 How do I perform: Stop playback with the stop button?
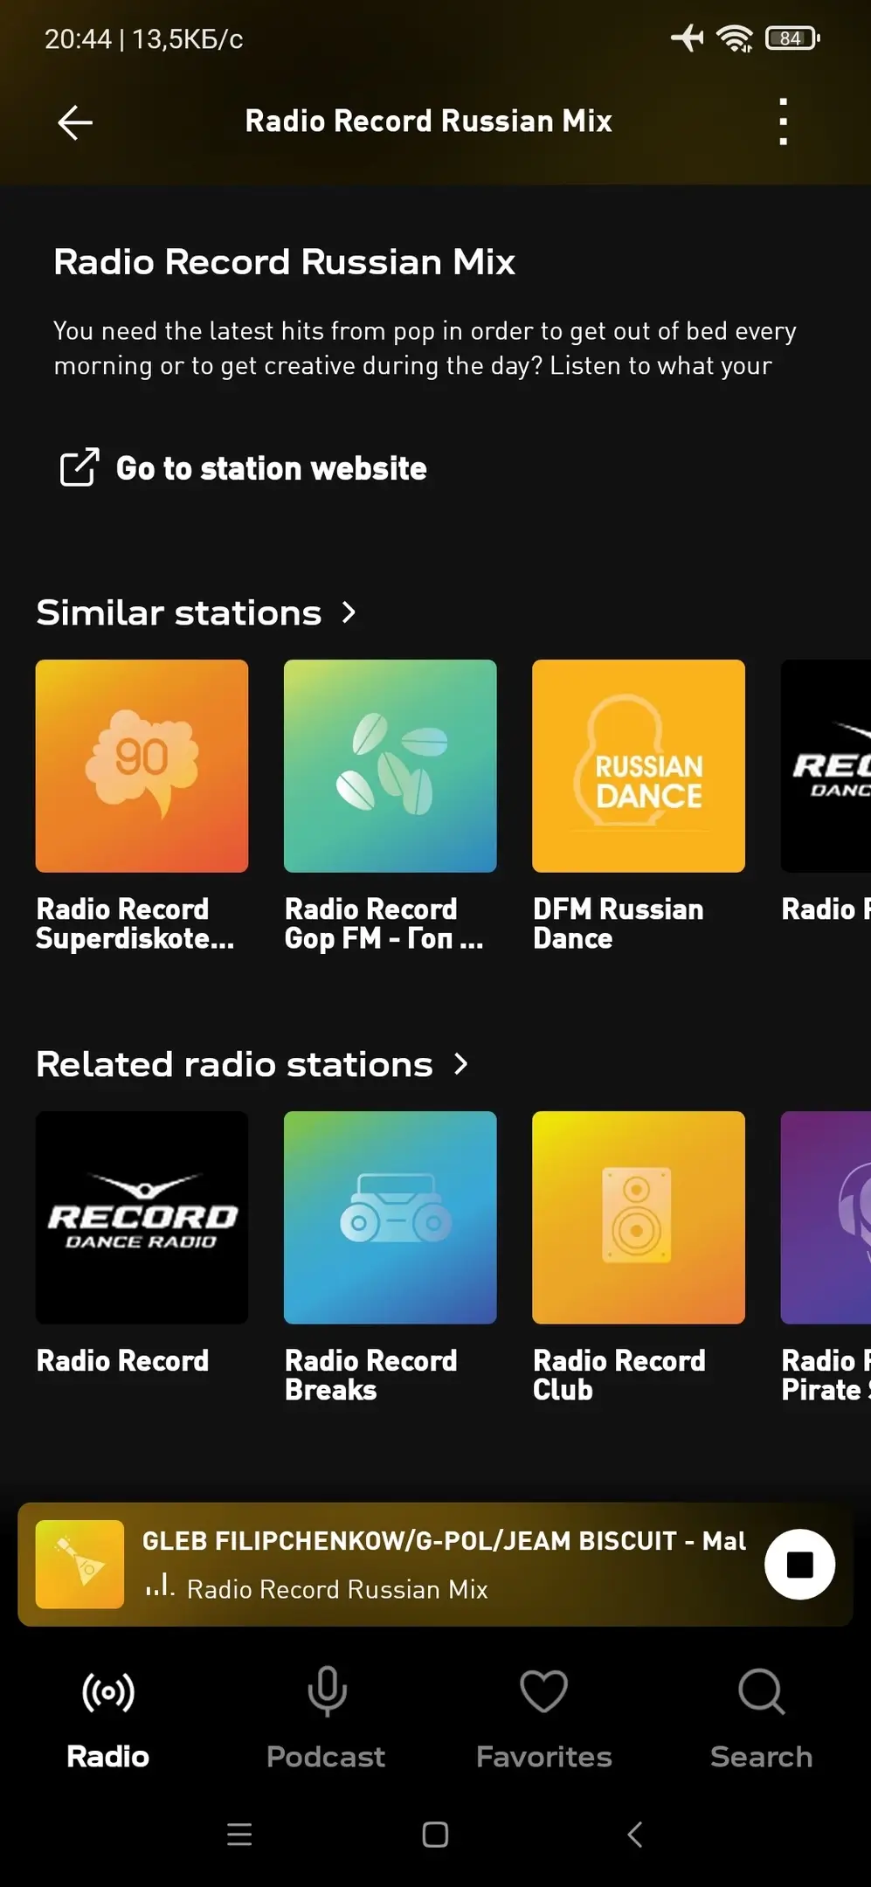pos(799,1565)
